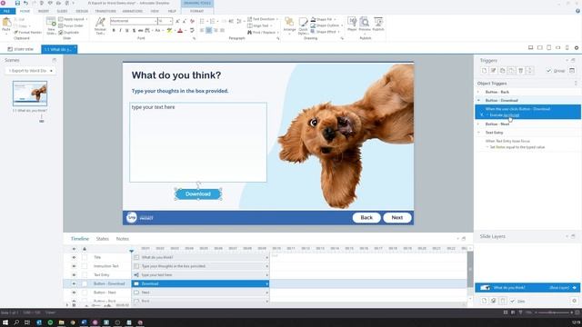Click the text highlight color icon
582x327 pixels.
pyautogui.click(x=170, y=30)
